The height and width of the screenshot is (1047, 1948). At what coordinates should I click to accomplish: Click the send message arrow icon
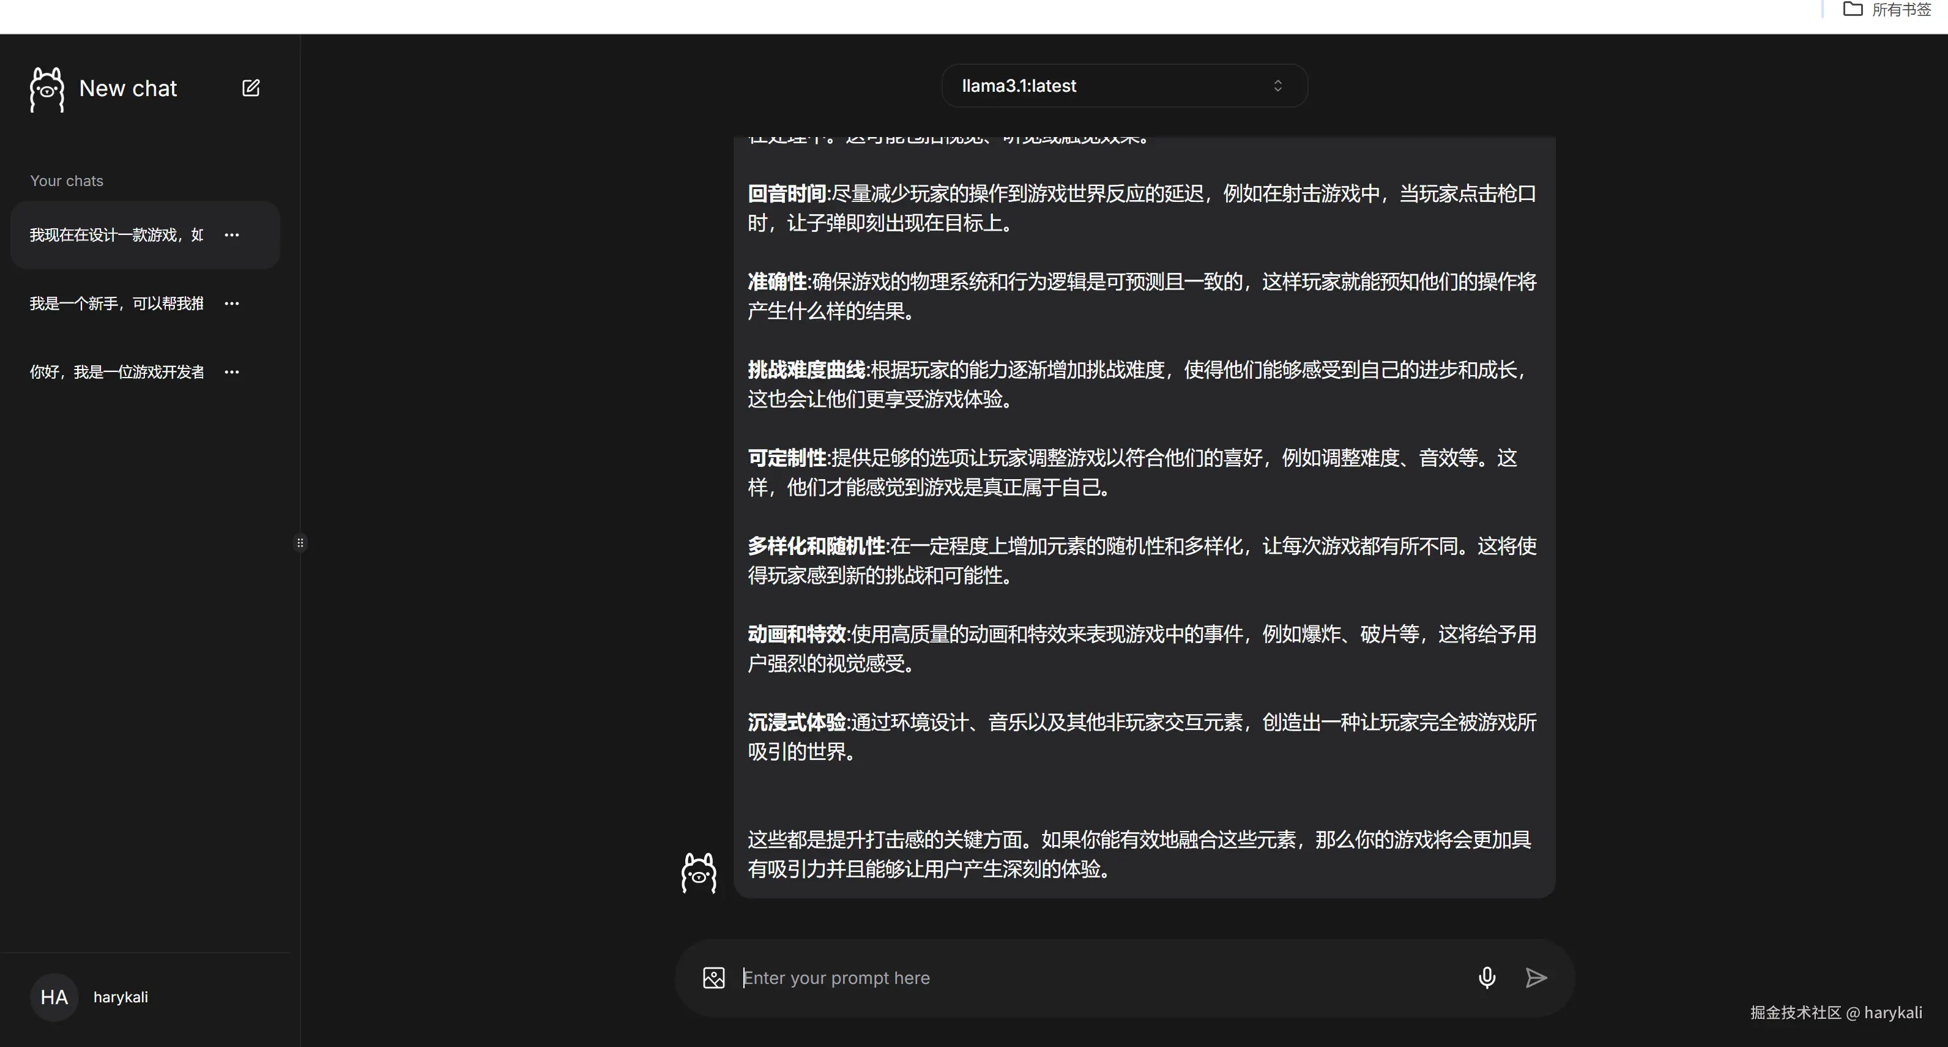[x=1536, y=977]
